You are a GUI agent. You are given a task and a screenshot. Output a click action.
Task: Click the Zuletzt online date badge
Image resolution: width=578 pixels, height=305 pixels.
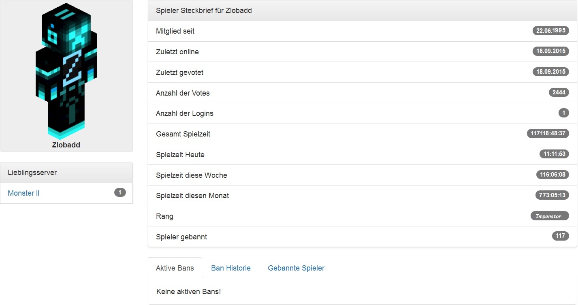coord(550,51)
